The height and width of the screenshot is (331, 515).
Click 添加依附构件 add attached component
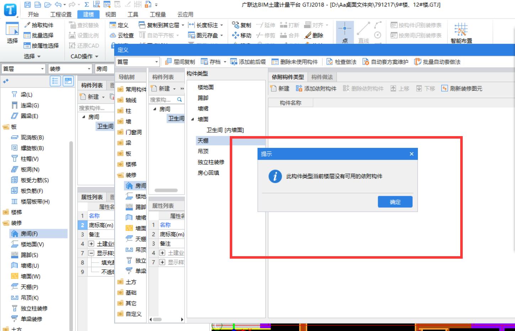(x=316, y=88)
